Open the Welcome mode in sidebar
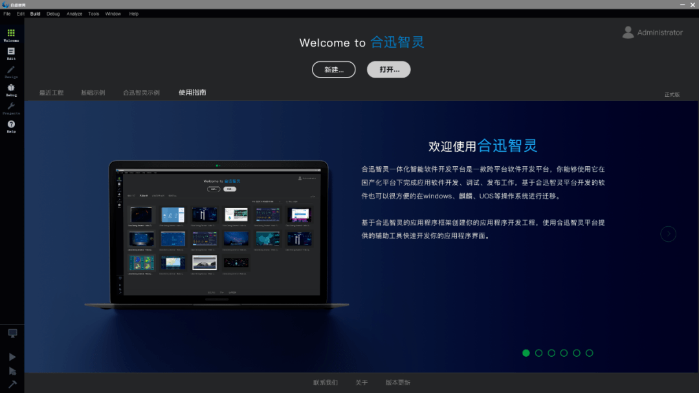 (x=11, y=35)
